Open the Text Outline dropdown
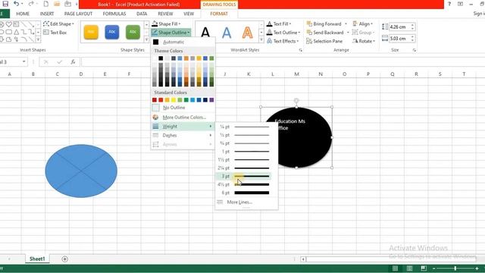485x273 pixels. pyautogui.click(x=283, y=33)
